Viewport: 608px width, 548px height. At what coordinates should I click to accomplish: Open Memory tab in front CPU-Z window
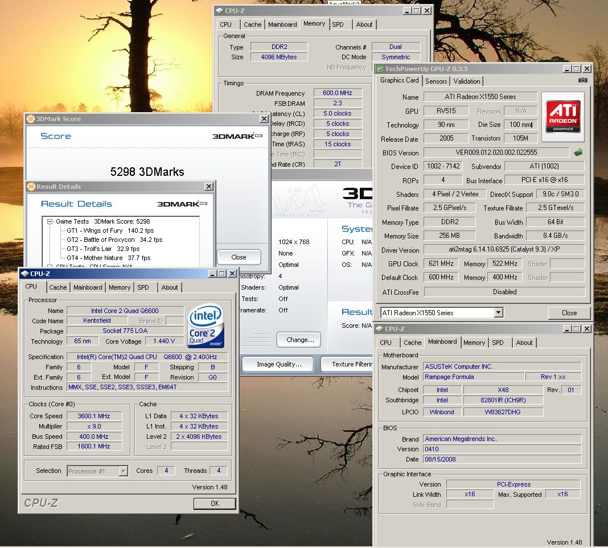[120, 287]
